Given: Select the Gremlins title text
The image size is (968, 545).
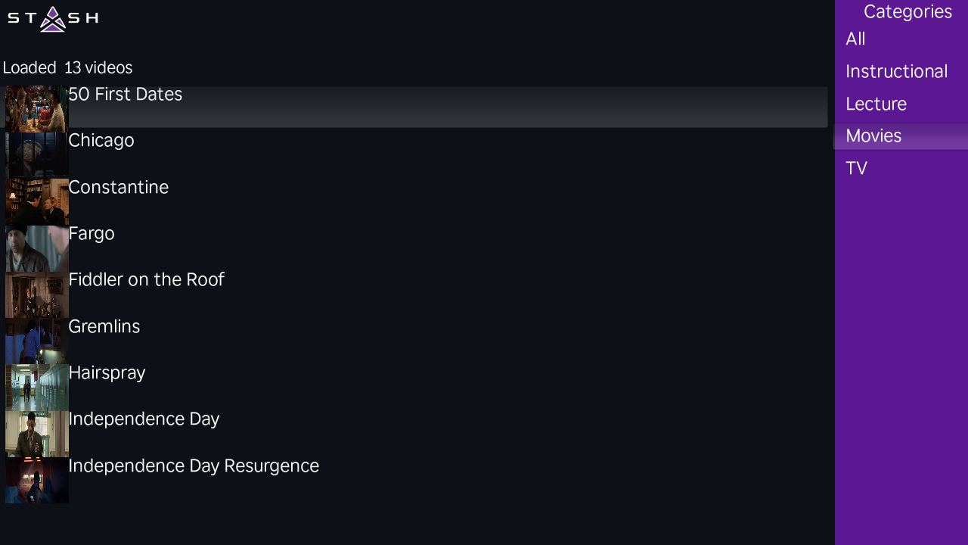Looking at the screenshot, I should [x=104, y=327].
